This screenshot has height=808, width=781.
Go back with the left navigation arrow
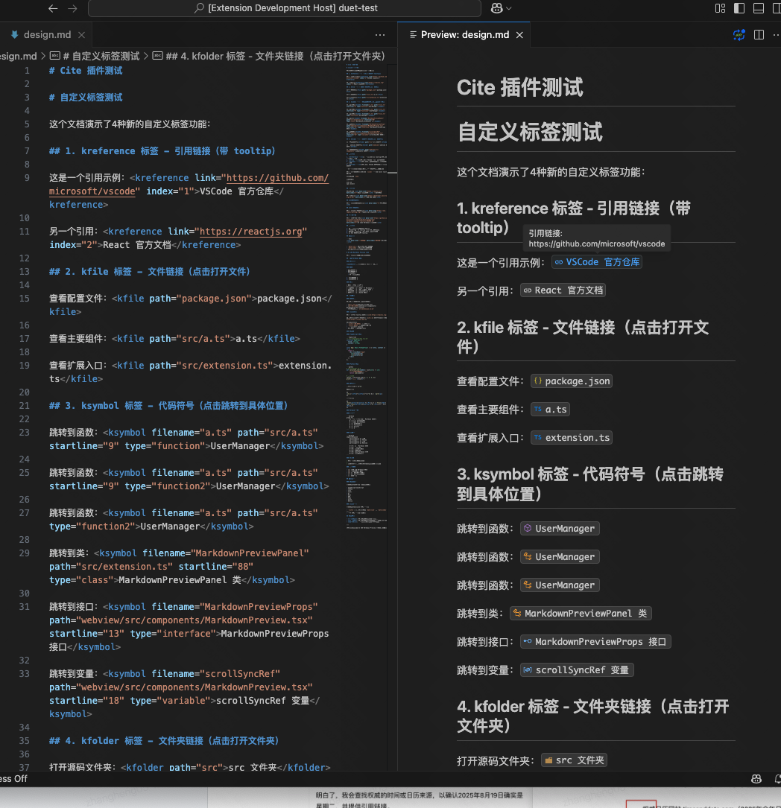pos(53,8)
